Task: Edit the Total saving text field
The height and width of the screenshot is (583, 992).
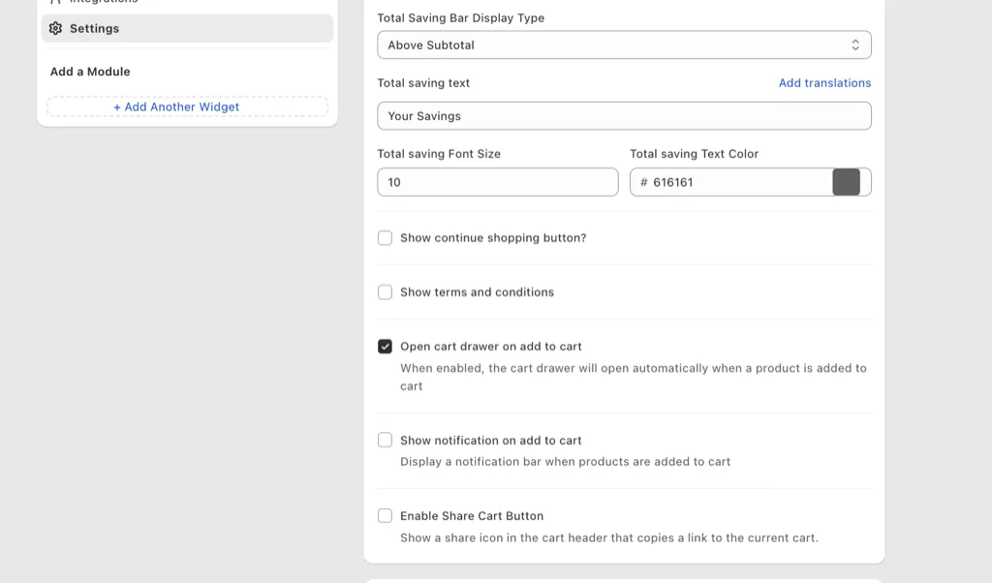Action: (x=624, y=116)
